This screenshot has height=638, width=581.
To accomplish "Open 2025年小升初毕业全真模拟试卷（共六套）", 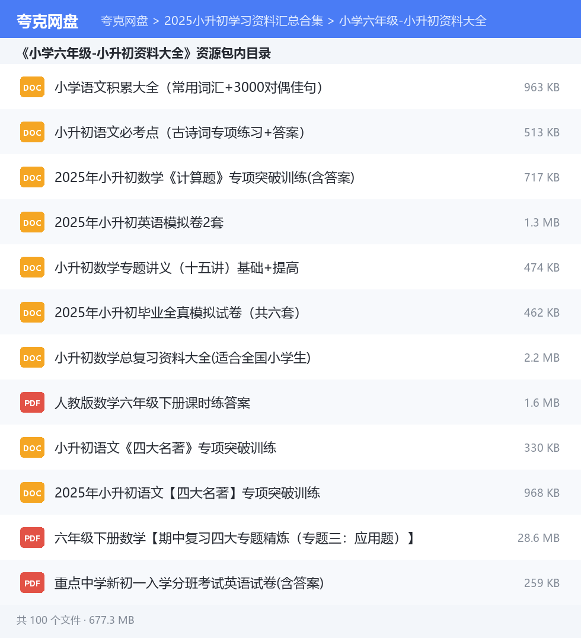I will (177, 312).
